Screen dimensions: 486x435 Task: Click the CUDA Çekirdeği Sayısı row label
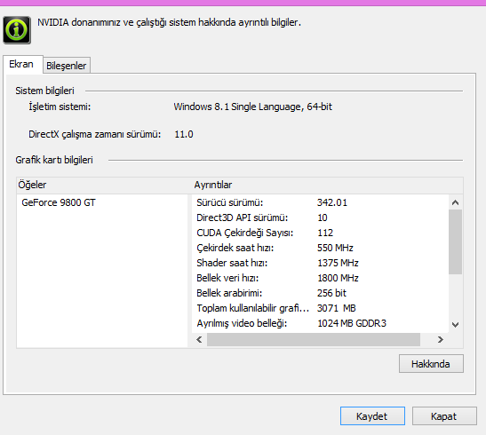pyautogui.click(x=245, y=233)
